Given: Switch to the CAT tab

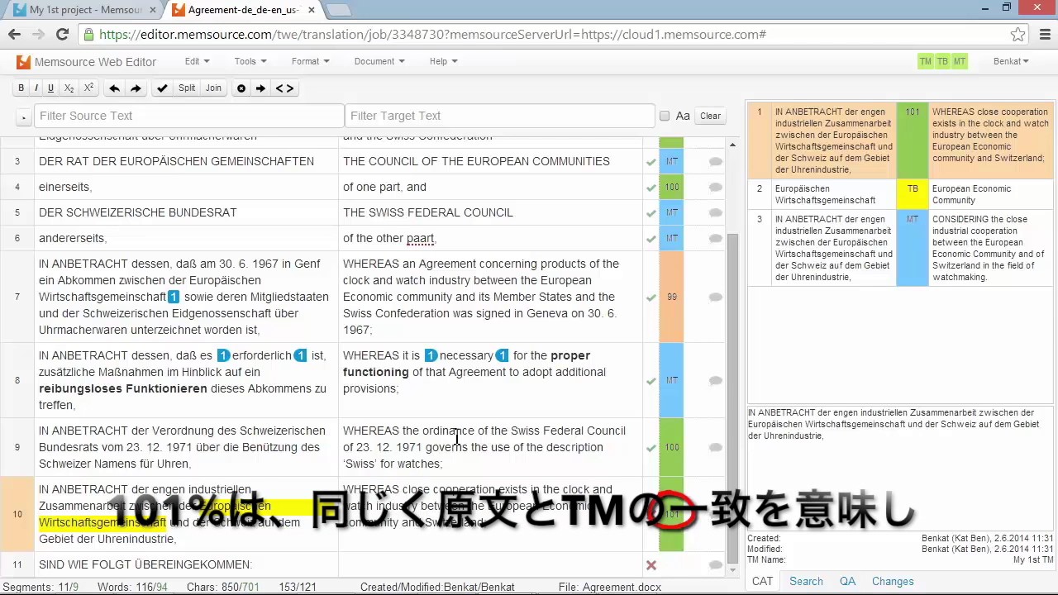Looking at the screenshot, I should pyautogui.click(x=762, y=581).
